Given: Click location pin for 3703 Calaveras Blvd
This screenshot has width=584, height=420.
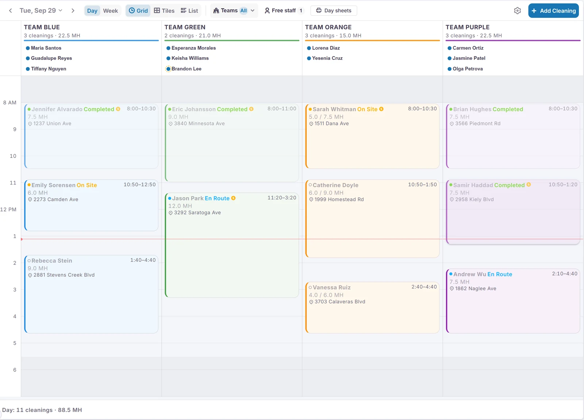Looking at the screenshot, I should 311,302.
